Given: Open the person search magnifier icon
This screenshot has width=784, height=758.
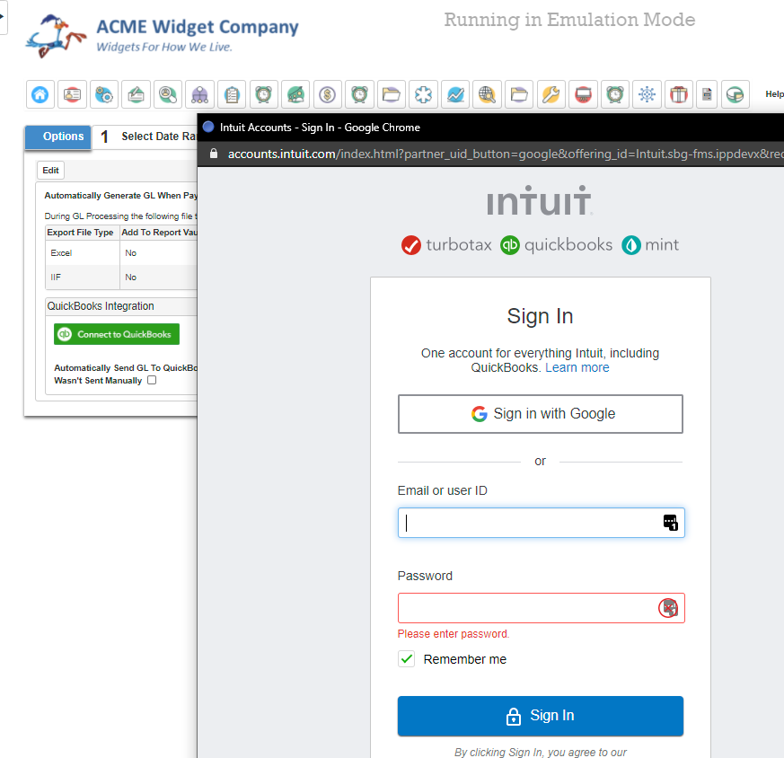Looking at the screenshot, I should click(x=168, y=94).
